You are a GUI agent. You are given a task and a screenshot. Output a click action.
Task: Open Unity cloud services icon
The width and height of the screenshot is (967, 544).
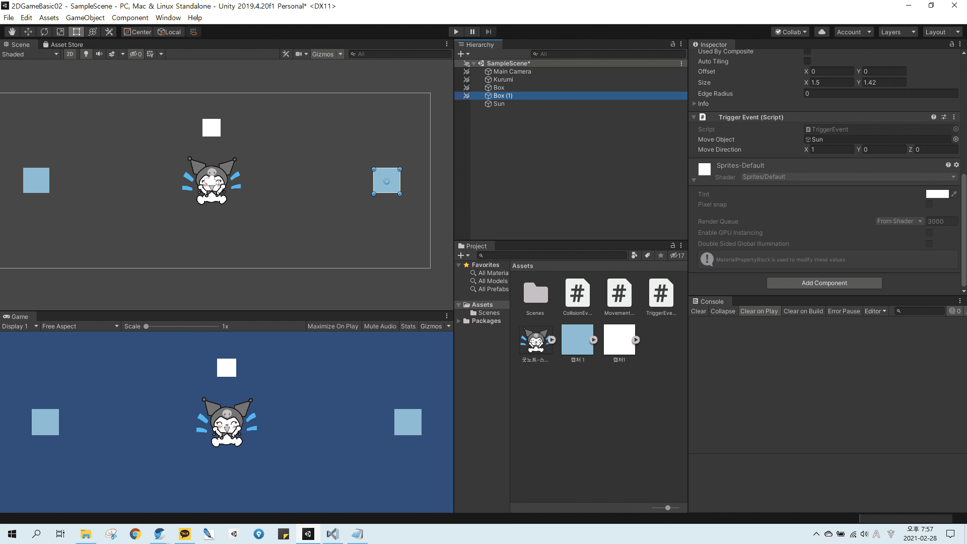(x=822, y=32)
